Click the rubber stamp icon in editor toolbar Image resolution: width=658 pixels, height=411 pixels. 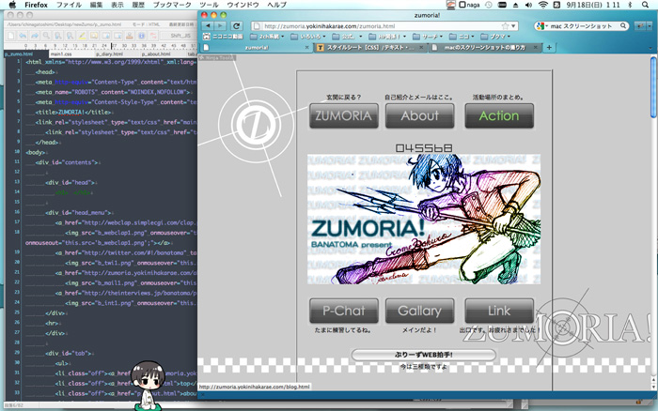click(x=130, y=36)
